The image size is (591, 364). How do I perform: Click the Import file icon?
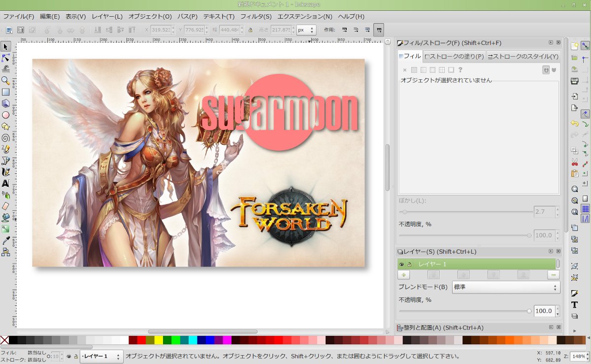[x=574, y=96]
